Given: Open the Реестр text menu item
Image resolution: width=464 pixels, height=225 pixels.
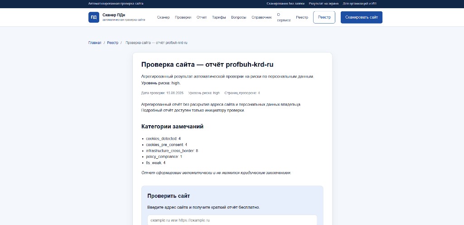Looking at the screenshot, I should click(x=302, y=18).
